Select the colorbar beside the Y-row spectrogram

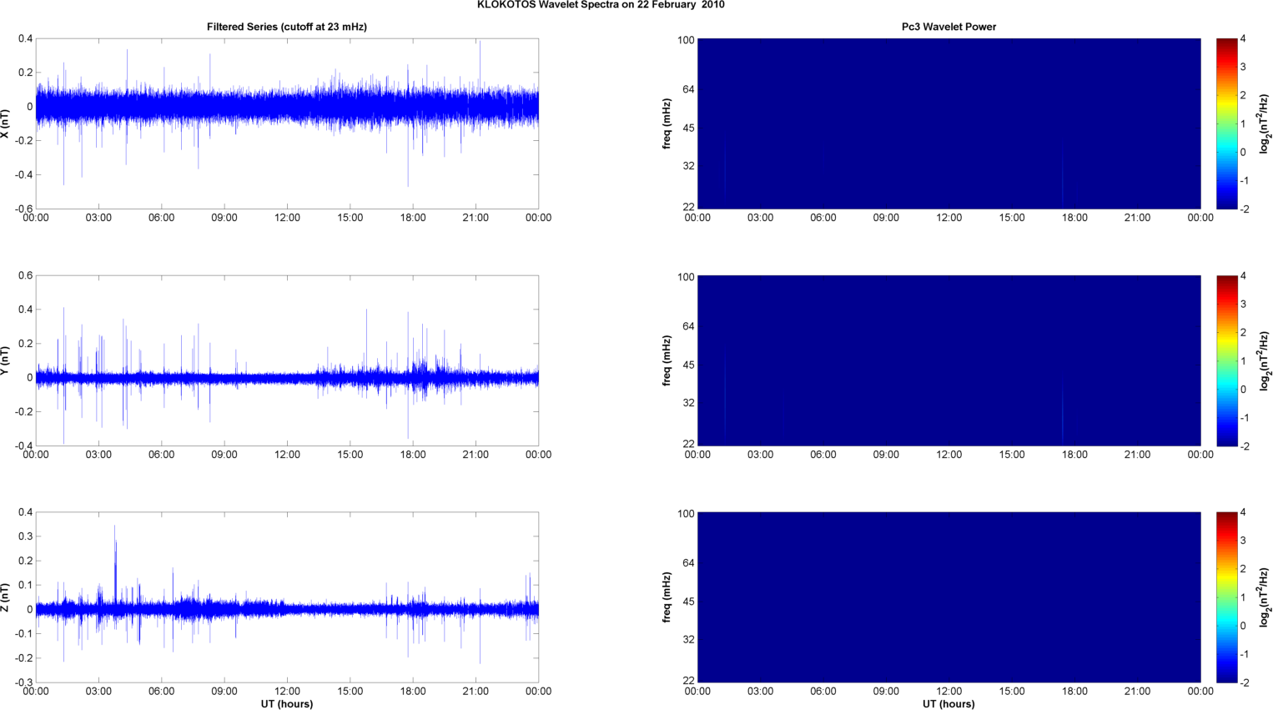pyautogui.click(x=1226, y=360)
